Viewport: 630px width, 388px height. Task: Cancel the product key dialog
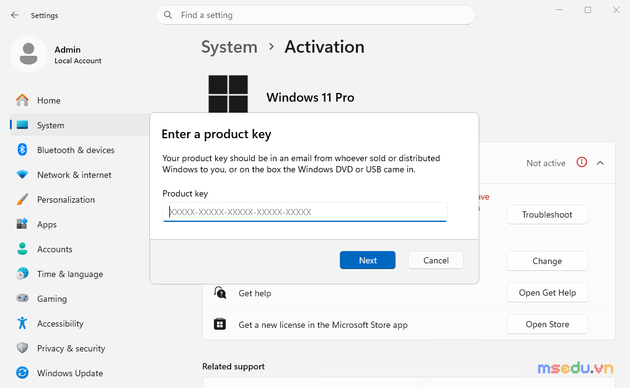tap(436, 260)
